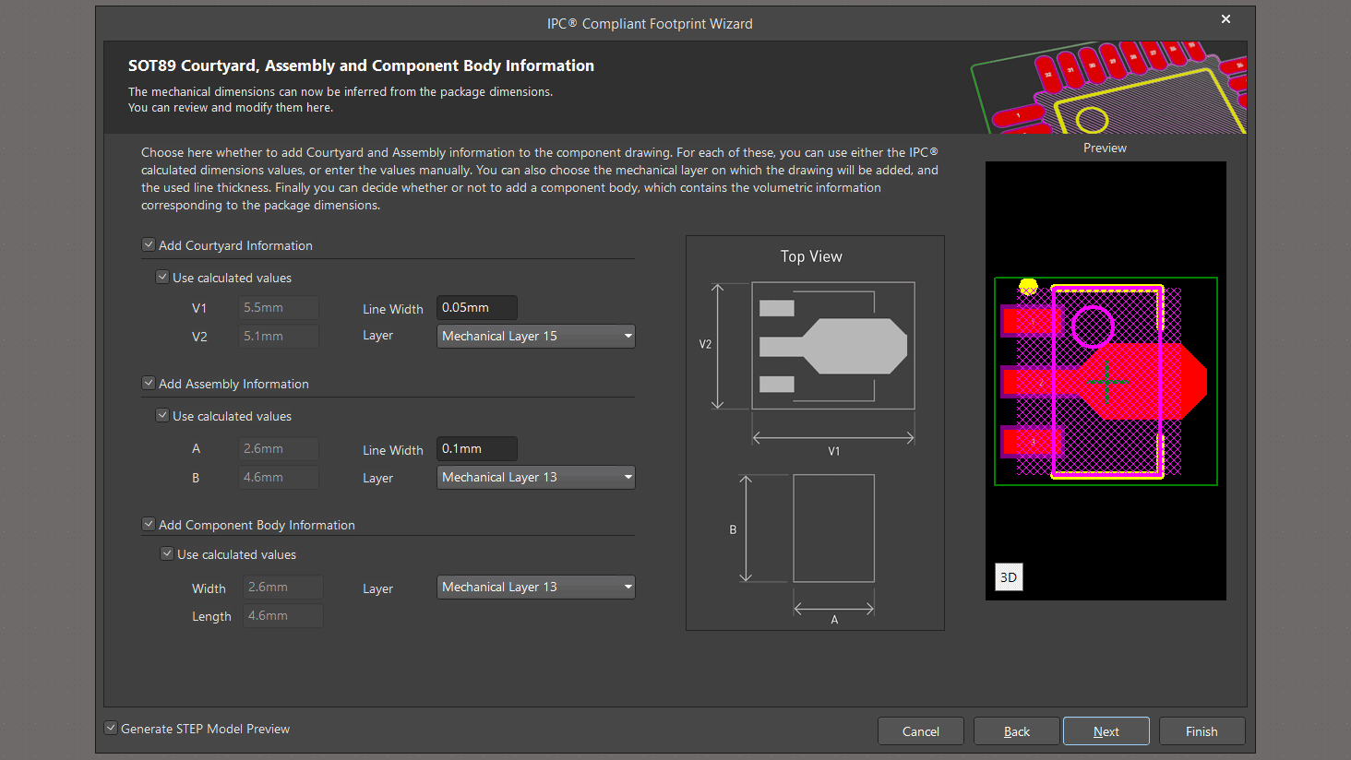Disable Generate STEP Model Preview
This screenshot has width=1351, height=760.
[111, 729]
